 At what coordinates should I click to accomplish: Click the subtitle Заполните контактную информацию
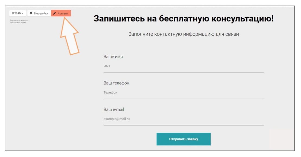pos(183,34)
